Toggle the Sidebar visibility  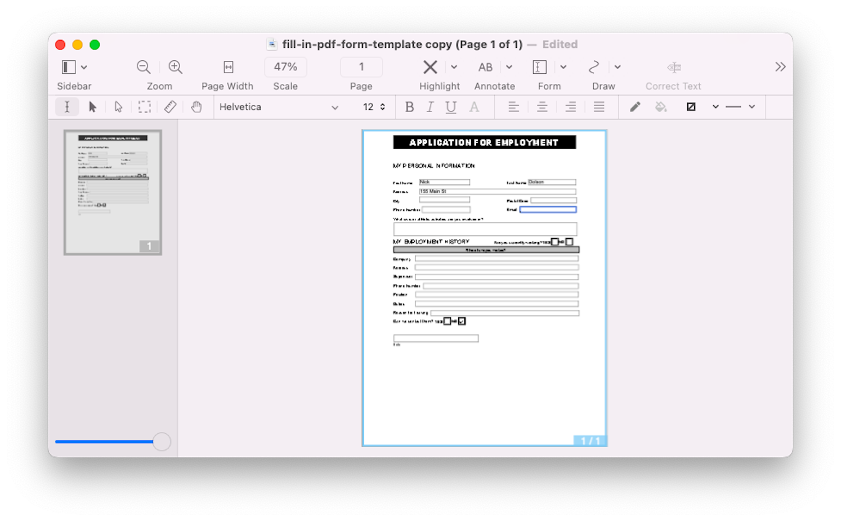[x=68, y=66]
